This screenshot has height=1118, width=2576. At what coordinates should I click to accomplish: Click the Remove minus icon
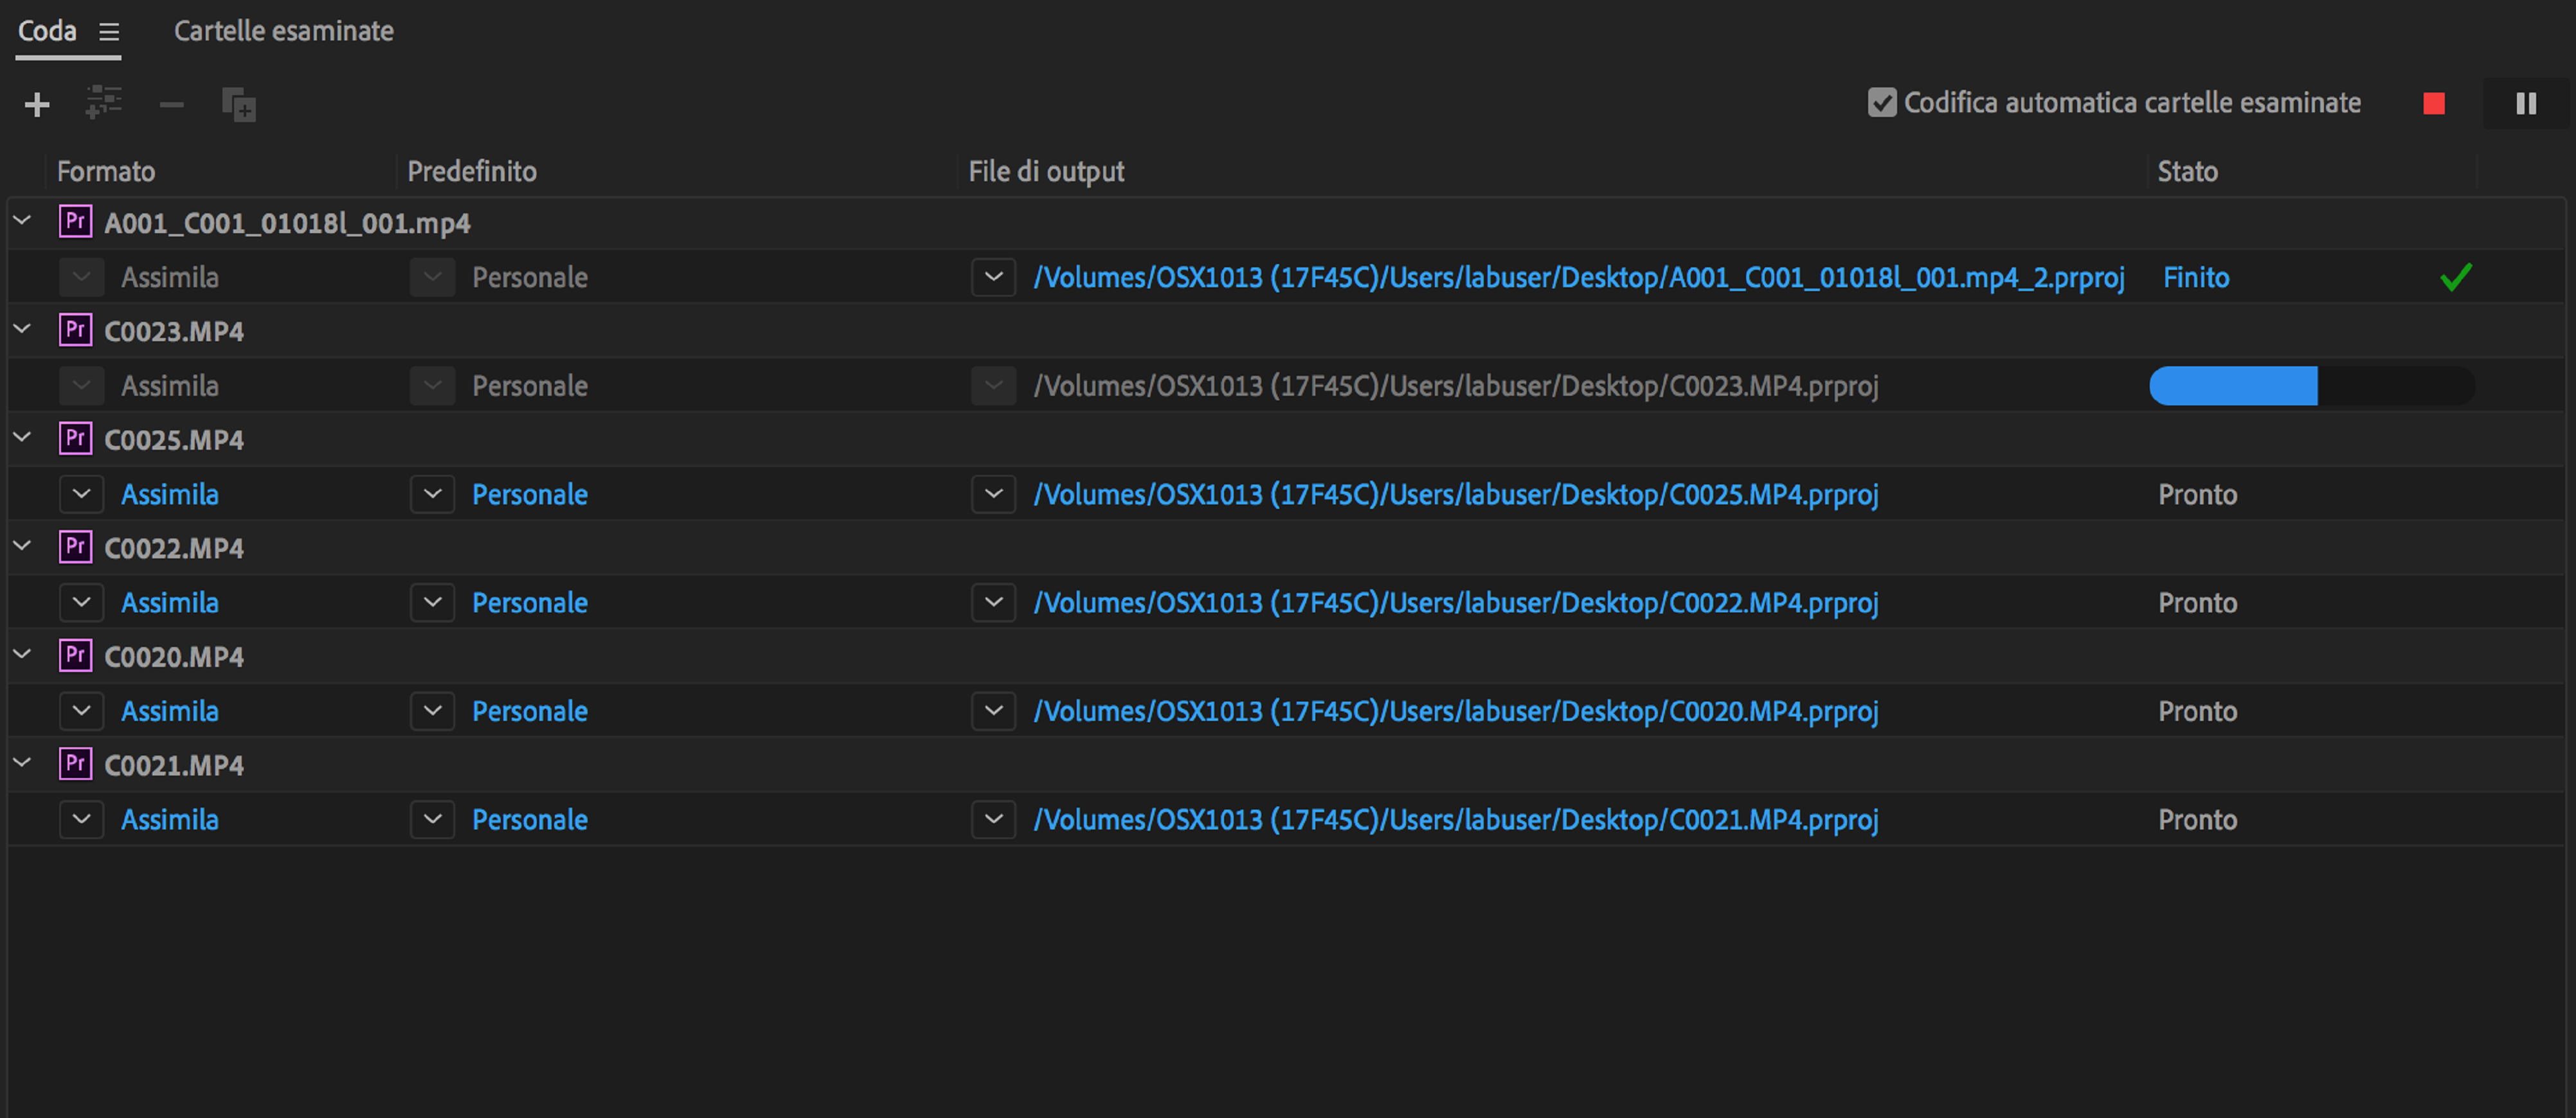(172, 105)
